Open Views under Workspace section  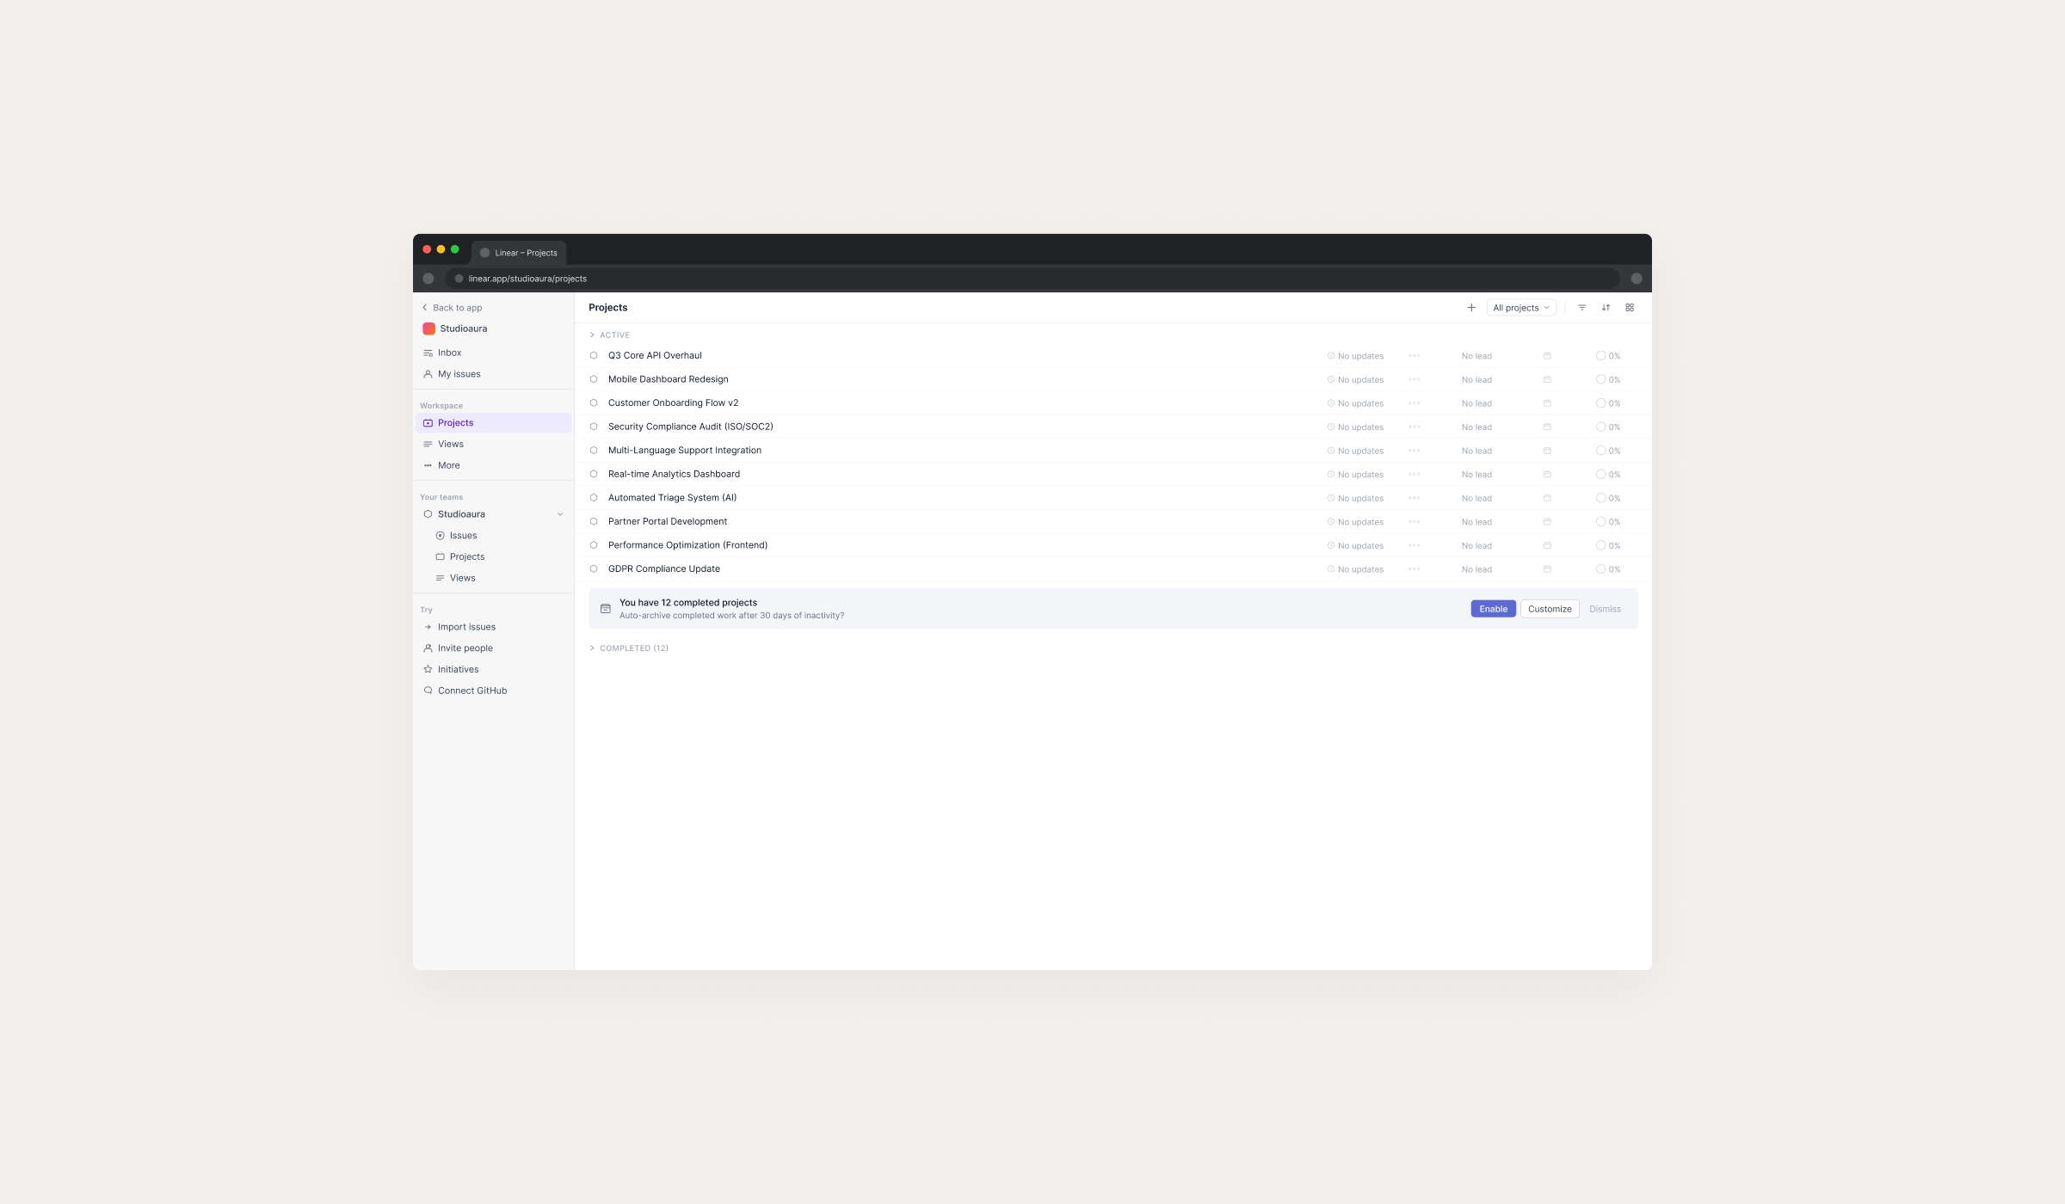coord(494,444)
